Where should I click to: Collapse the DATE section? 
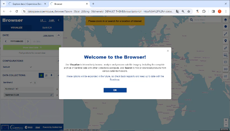click(59, 35)
